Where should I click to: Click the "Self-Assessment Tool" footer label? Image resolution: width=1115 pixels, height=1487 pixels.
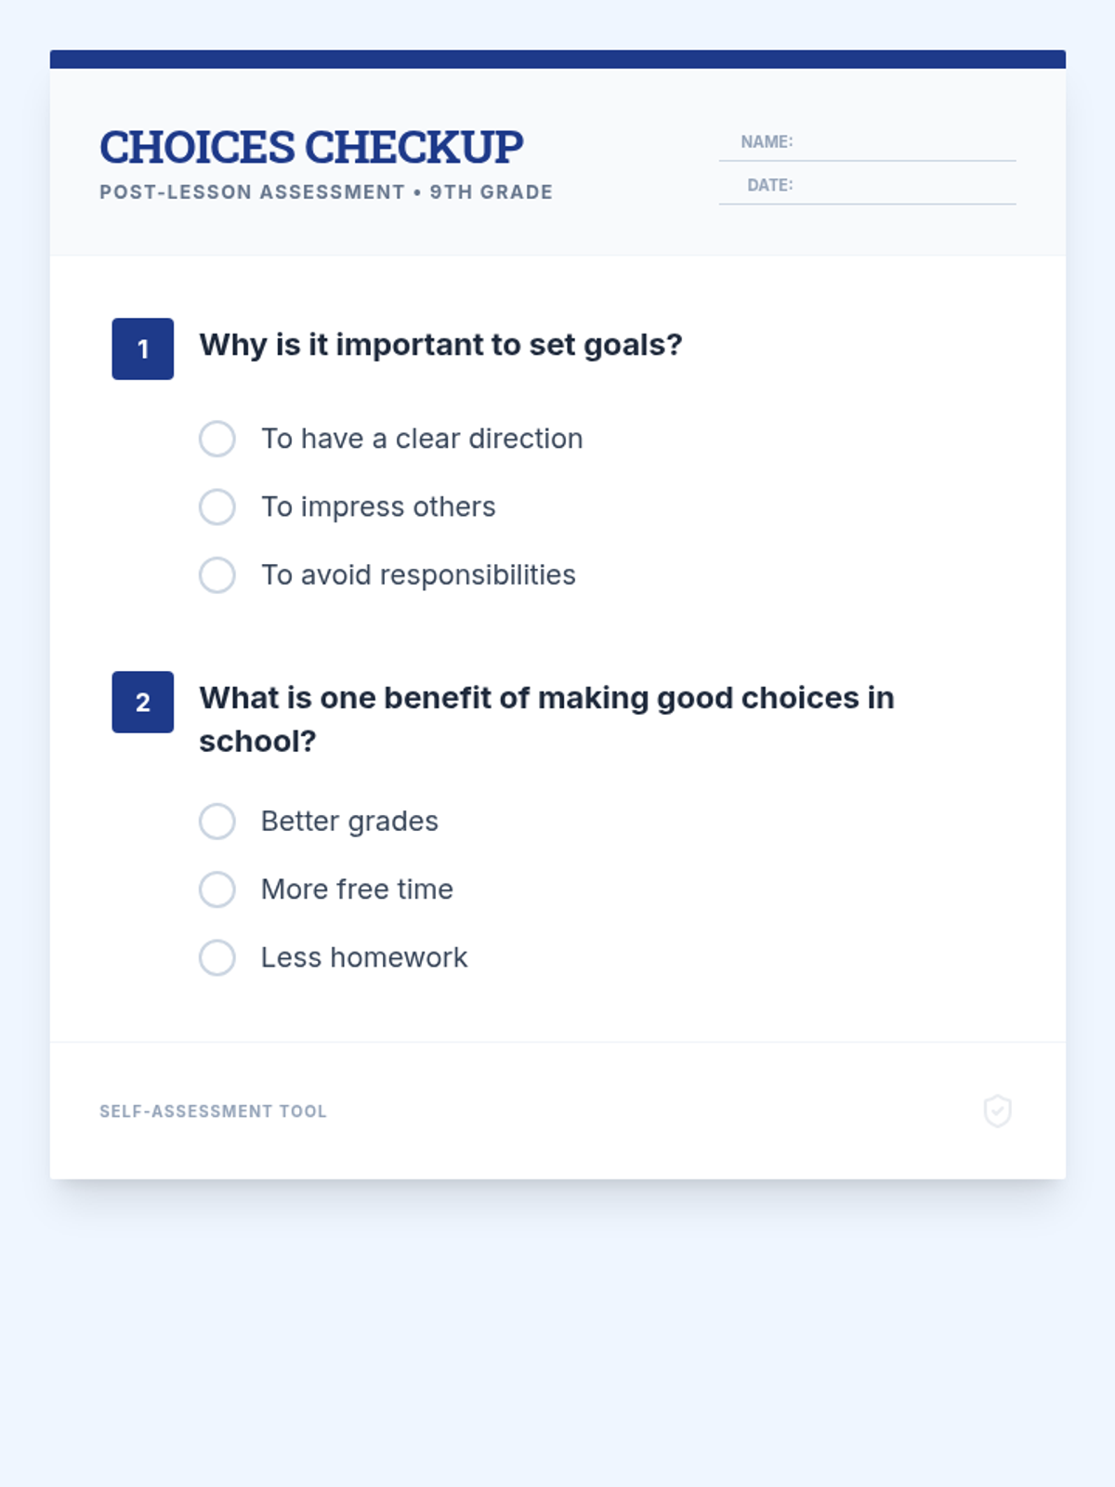[213, 1112]
